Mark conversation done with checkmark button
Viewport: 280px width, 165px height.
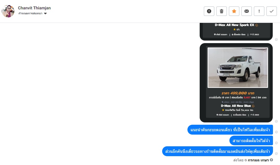pos(271,11)
